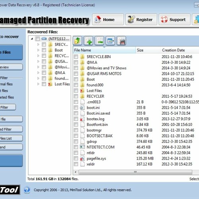Viewport: 199px width, 199px height.
Task: Click the 2013-6-4 14:14:50 date cell
Action: [x=176, y=85]
